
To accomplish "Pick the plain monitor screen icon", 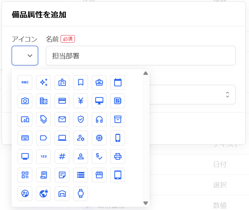I will tap(25, 157).
